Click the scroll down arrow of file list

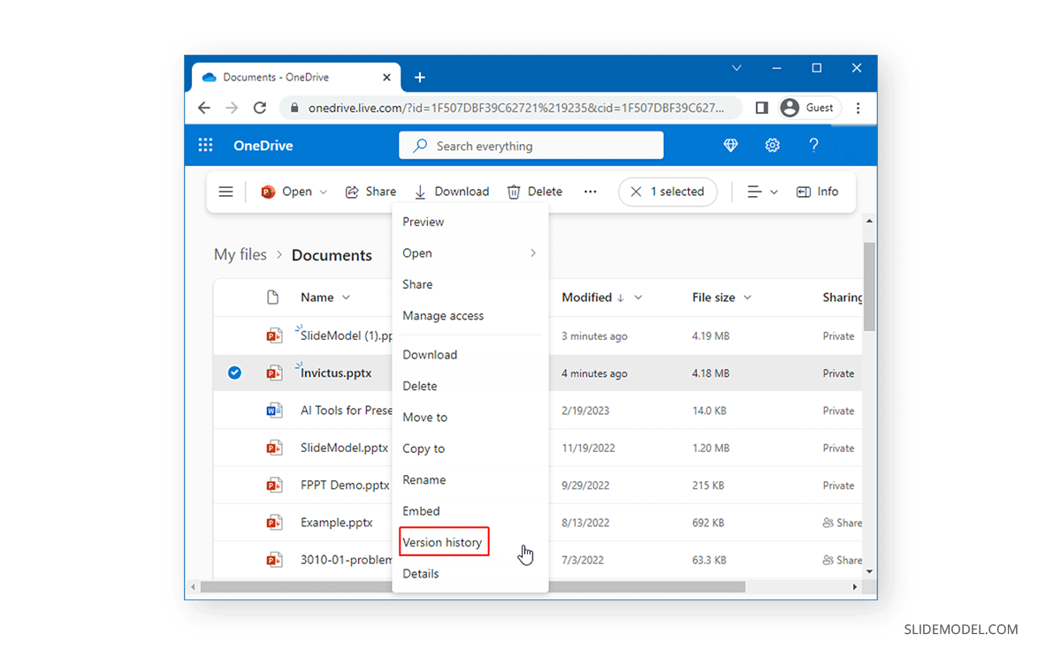pyautogui.click(x=869, y=572)
